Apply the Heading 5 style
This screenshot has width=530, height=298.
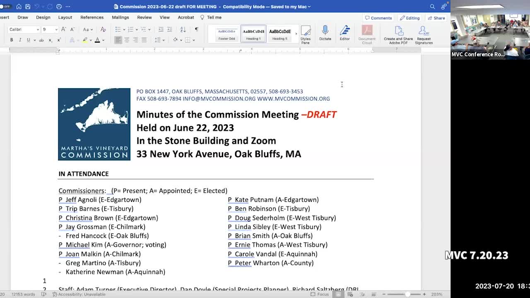pyautogui.click(x=280, y=34)
